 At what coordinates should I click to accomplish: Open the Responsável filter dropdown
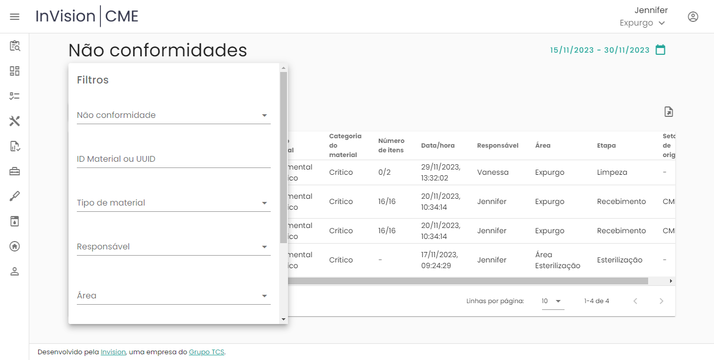click(x=173, y=247)
